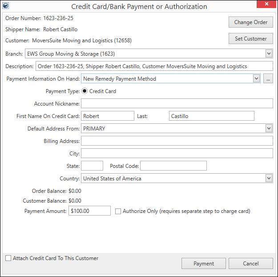
Task: Expand the Branch dropdown list
Action: tap(268, 54)
